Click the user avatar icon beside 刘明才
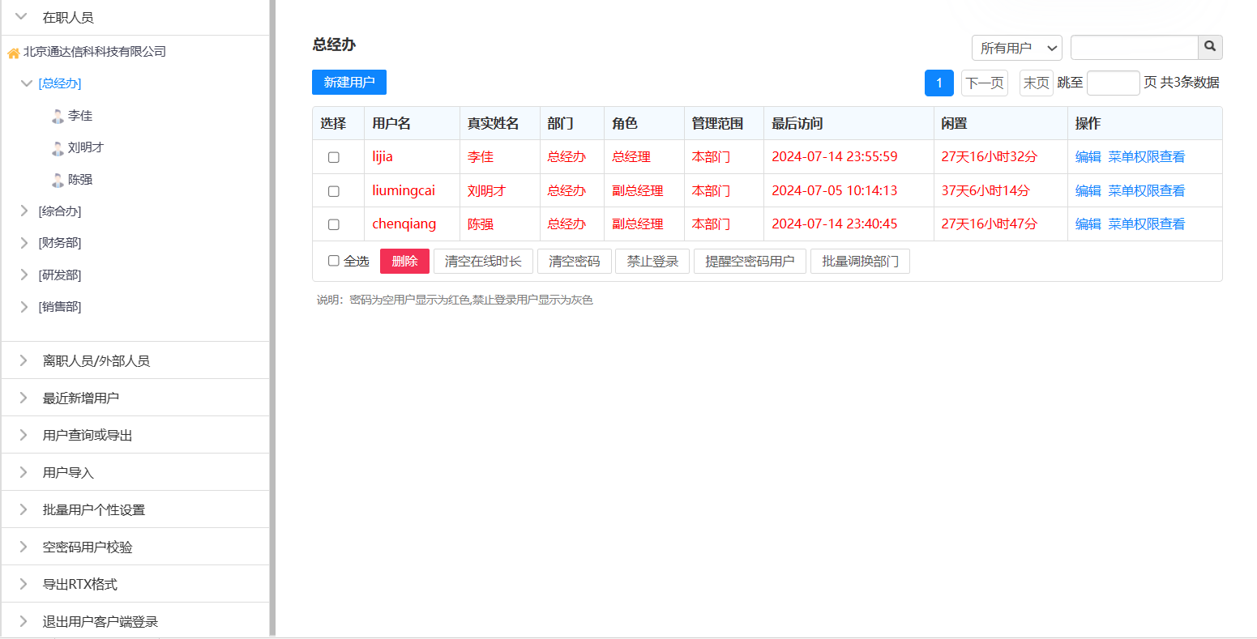This screenshot has width=1257, height=639. tap(58, 148)
